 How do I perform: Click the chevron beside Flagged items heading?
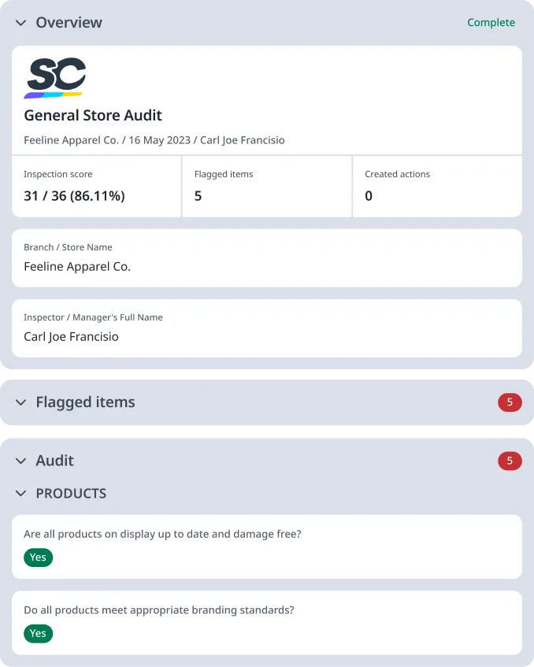click(x=20, y=402)
